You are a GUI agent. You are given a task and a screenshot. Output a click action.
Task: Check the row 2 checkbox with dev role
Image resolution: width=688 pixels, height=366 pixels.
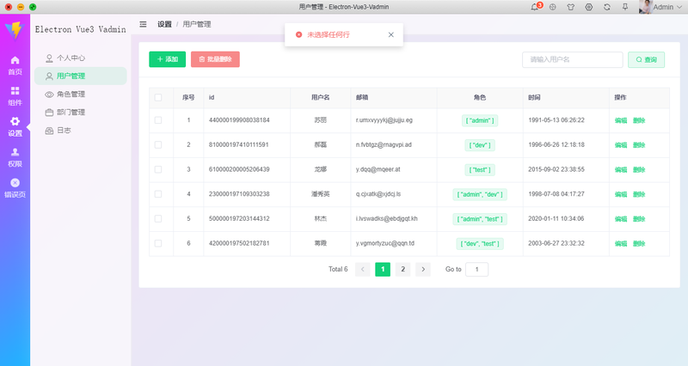click(158, 144)
